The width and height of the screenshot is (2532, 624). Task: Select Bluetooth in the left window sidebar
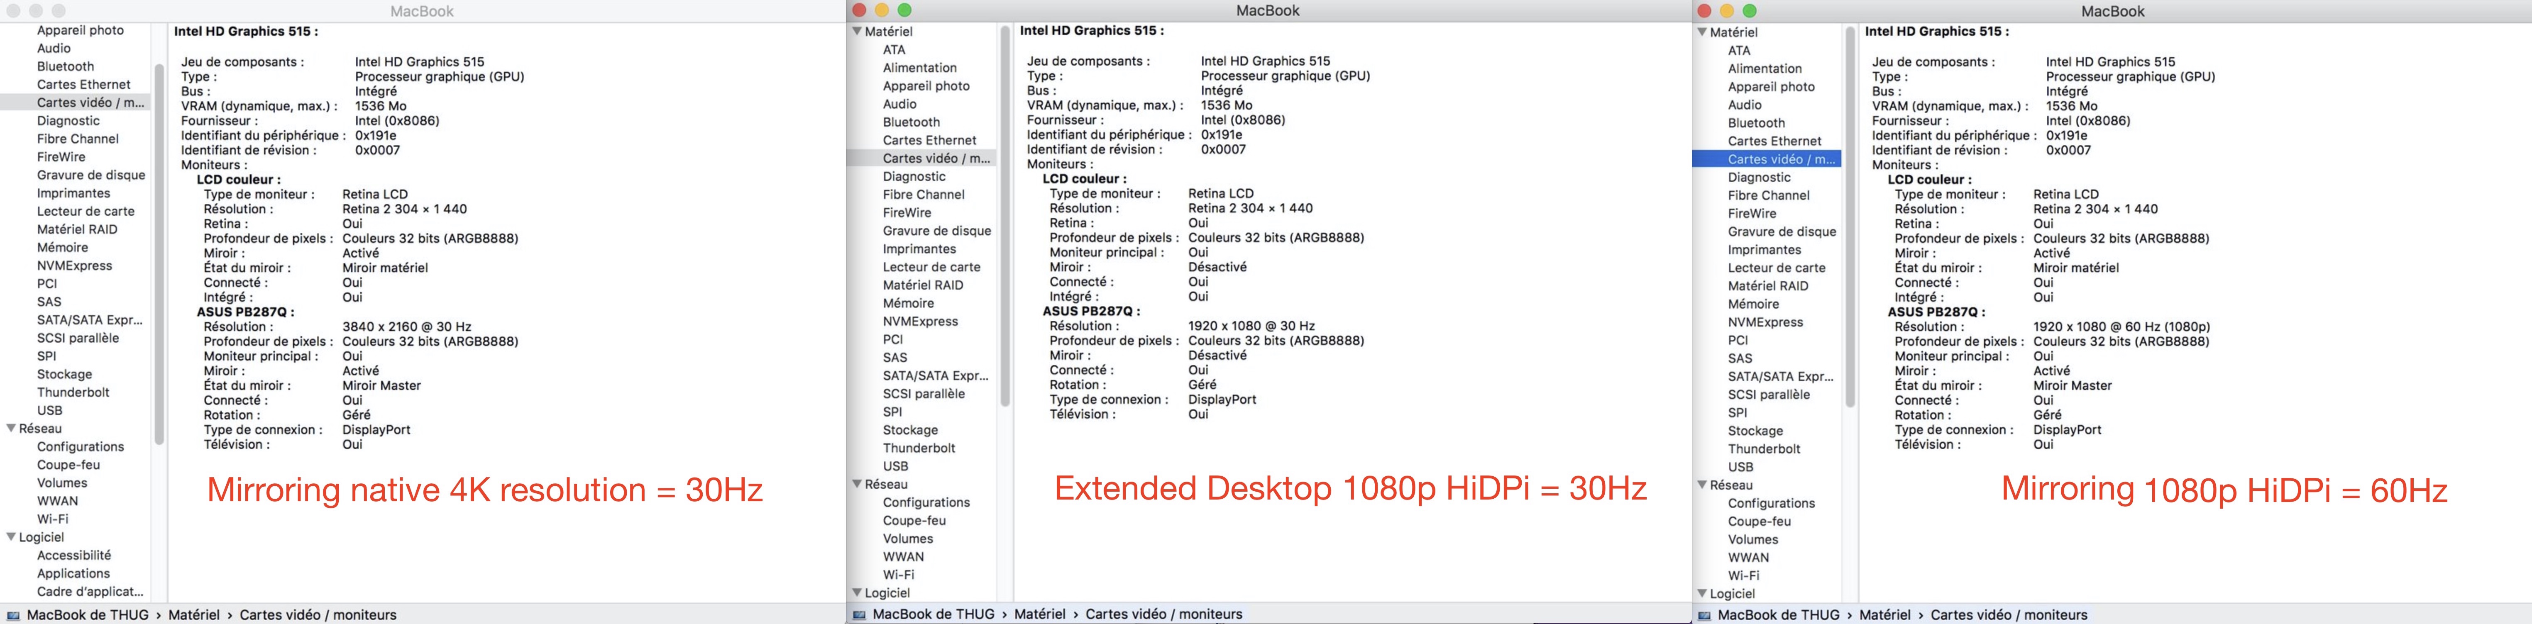[x=66, y=67]
